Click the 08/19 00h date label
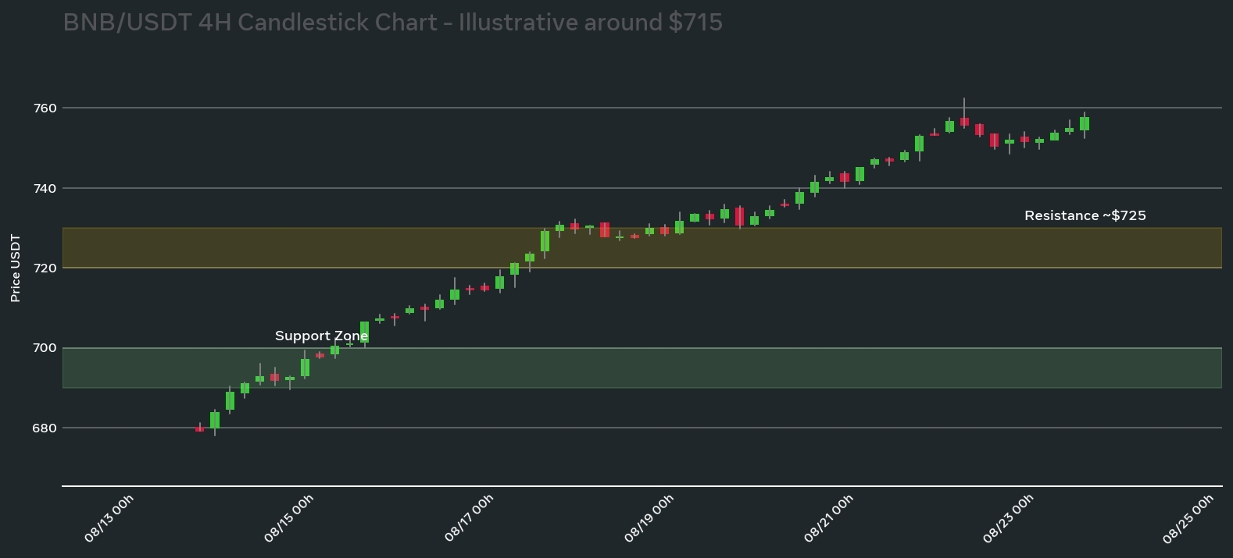1233x558 pixels. [648, 518]
